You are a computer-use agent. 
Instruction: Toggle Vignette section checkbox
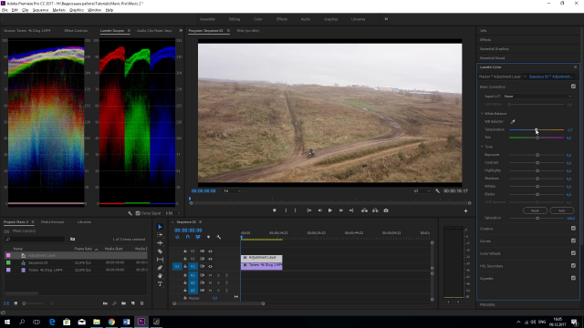[573, 278]
